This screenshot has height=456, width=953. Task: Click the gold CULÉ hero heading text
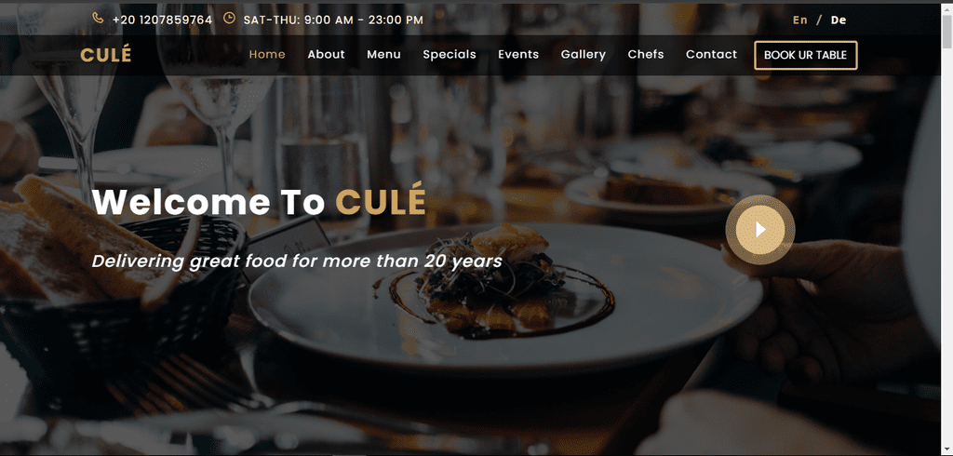pyautogui.click(x=381, y=202)
